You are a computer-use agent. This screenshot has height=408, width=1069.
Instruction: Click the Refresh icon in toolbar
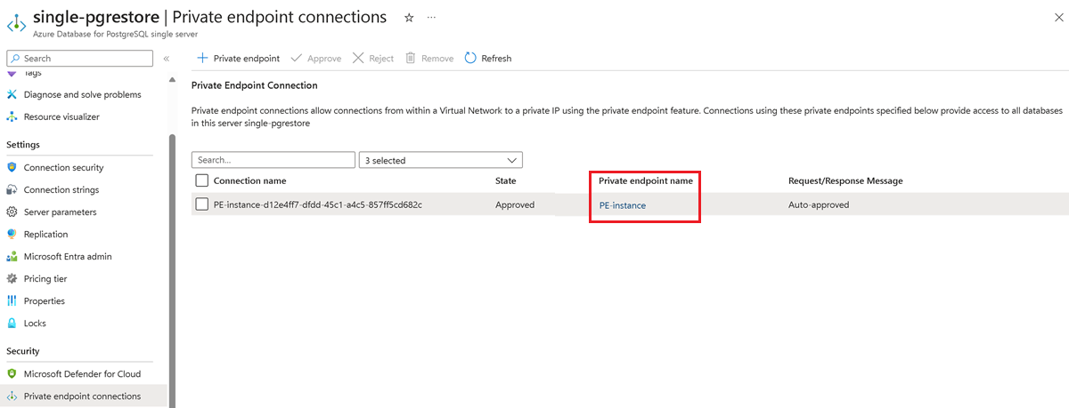(471, 59)
